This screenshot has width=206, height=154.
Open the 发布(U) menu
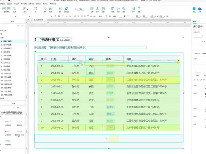click(31, 4)
